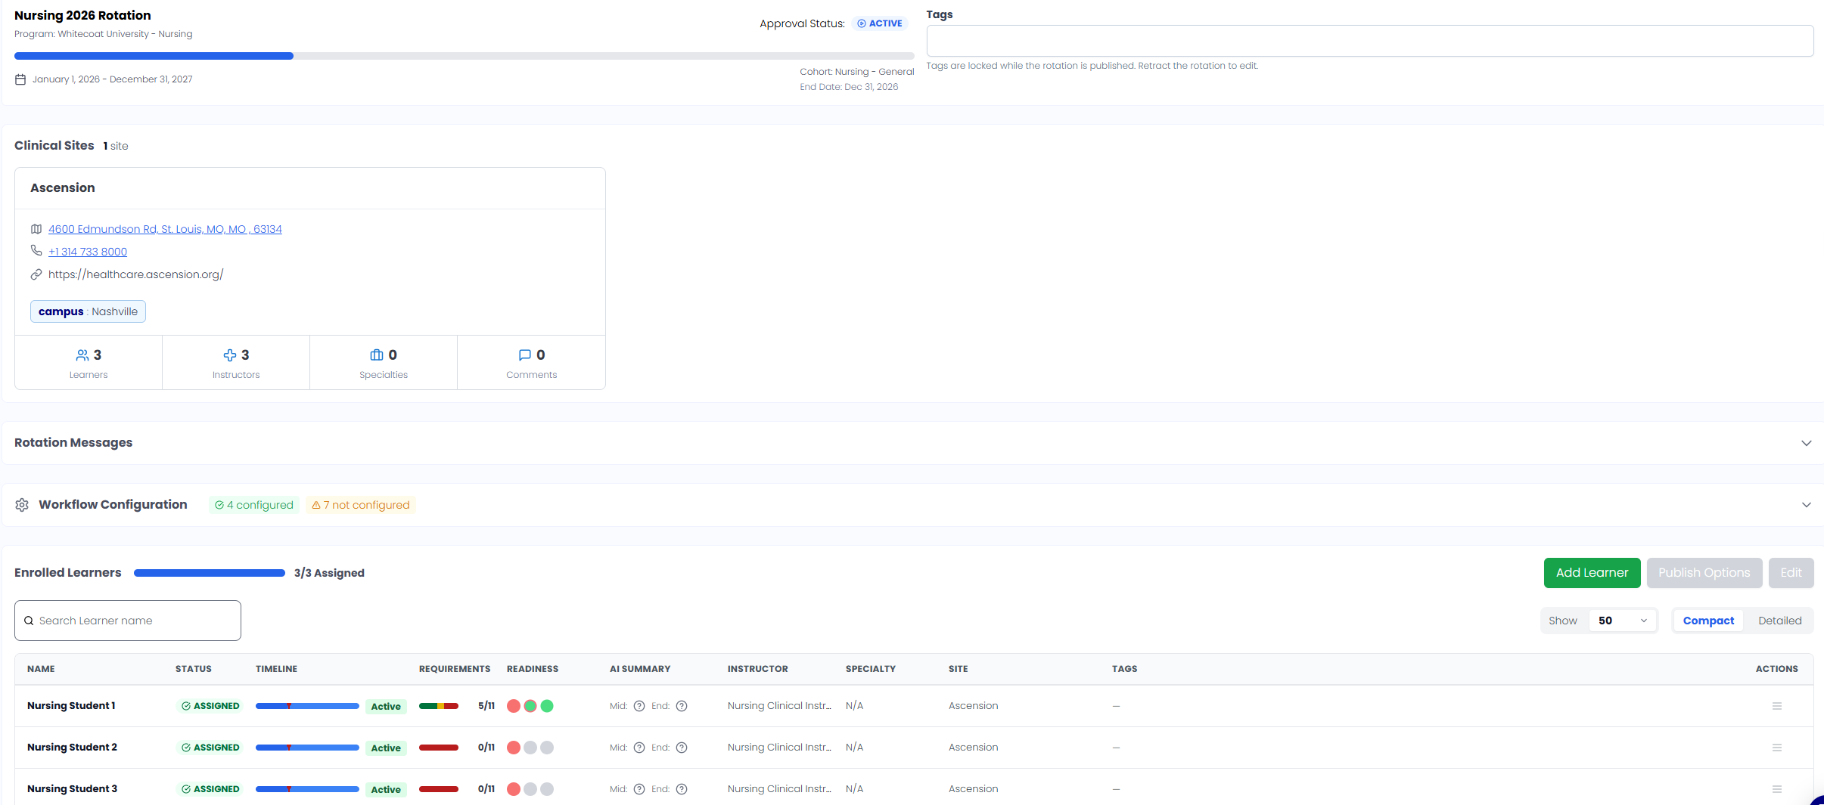
Task: Click the search magnifier icon in learner search
Action: click(x=29, y=621)
